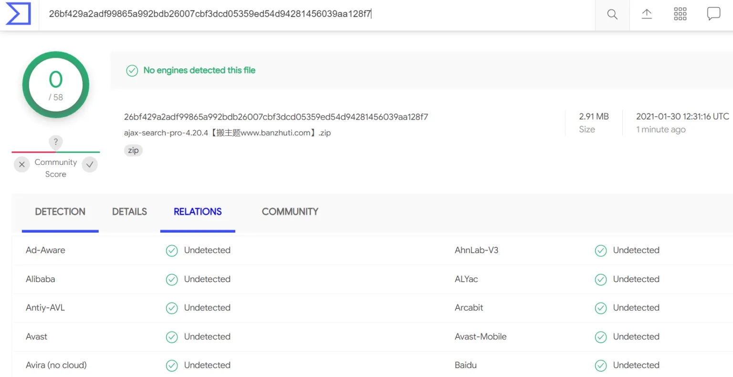
Task: Click inside the hash search field
Action: (x=317, y=14)
